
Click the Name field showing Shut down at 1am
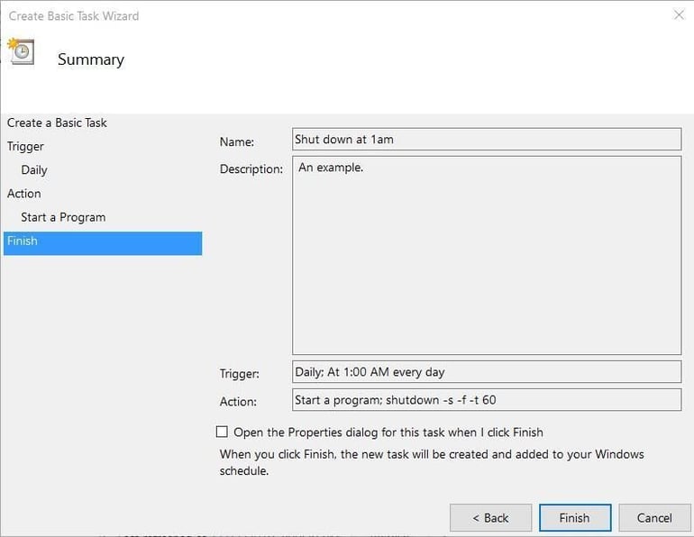487,140
